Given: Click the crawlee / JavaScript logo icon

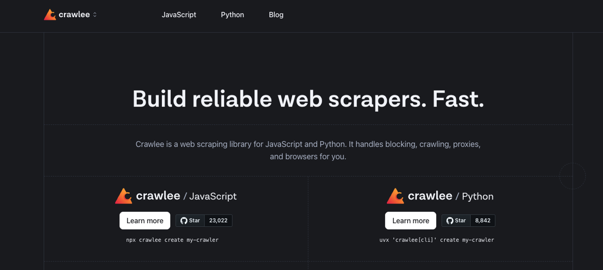Looking at the screenshot, I should pos(124,196).
